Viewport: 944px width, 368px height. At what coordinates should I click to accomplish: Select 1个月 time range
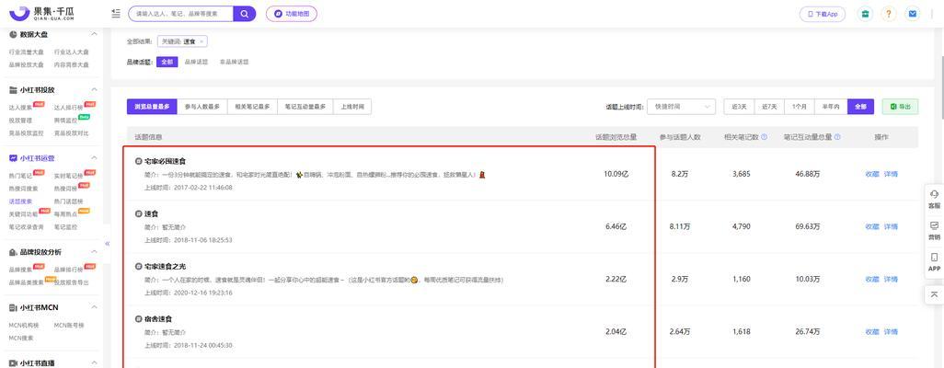tap(800, 107)
